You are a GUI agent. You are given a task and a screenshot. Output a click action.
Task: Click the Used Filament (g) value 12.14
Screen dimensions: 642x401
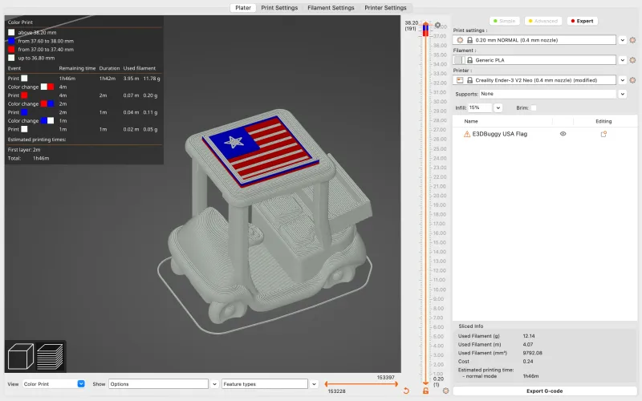click(529, 336)
